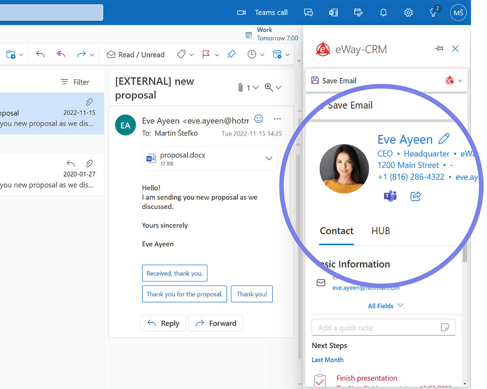Click the Snooze clock icon
The height and width of the screenshot is (389, 487).
pyautogui.click(x=252, y=54)
